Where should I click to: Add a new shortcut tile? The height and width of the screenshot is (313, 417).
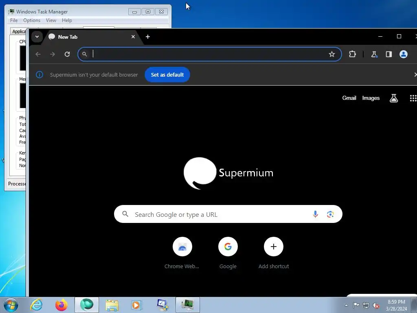273,253
